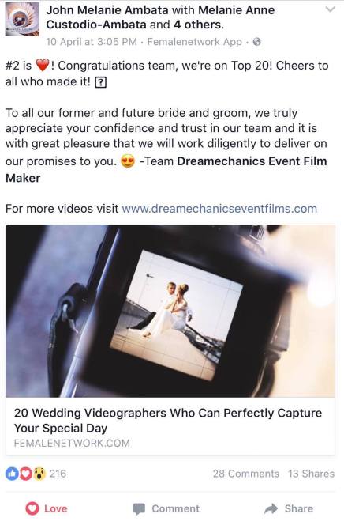Open the 20 Wedding Videographers article title

pyautogui.click(x=167, y=421)
